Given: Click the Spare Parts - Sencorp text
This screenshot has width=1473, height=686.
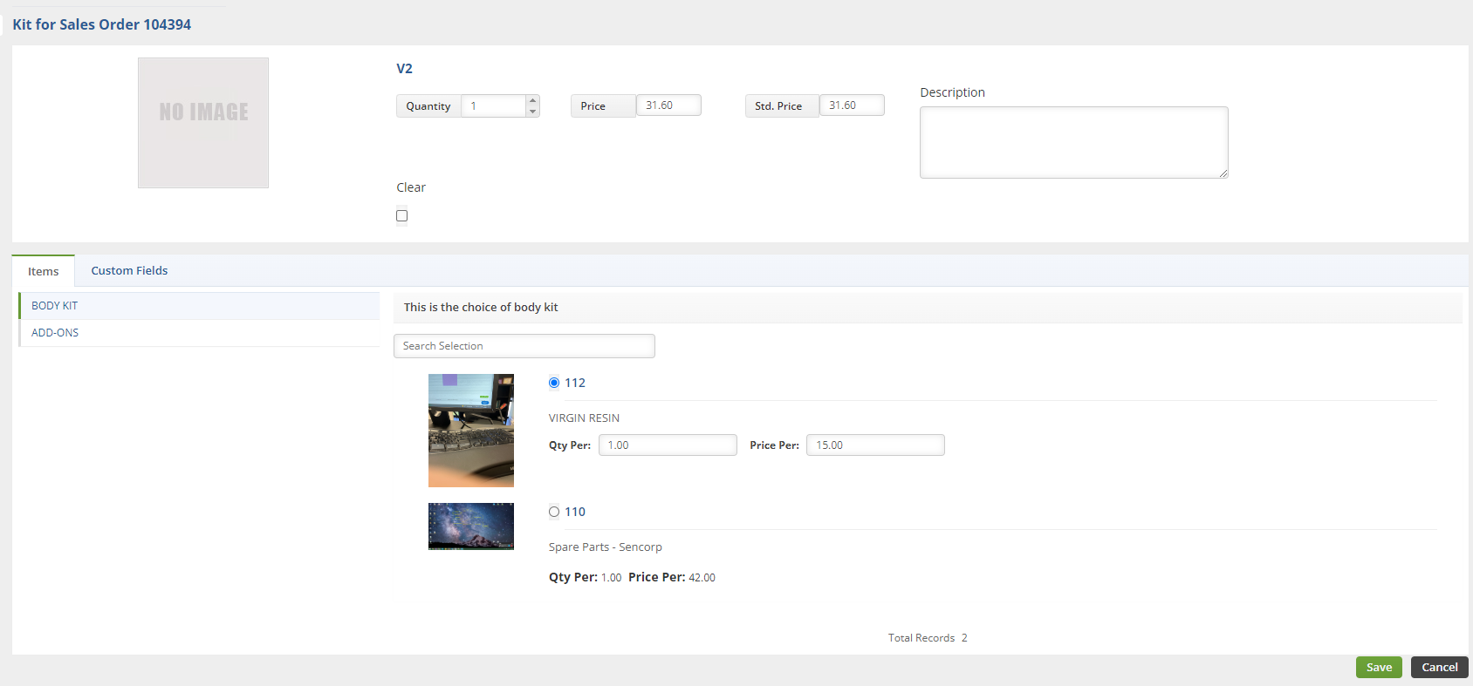Looking at the screenshot, I should click(x=606, y=547).
